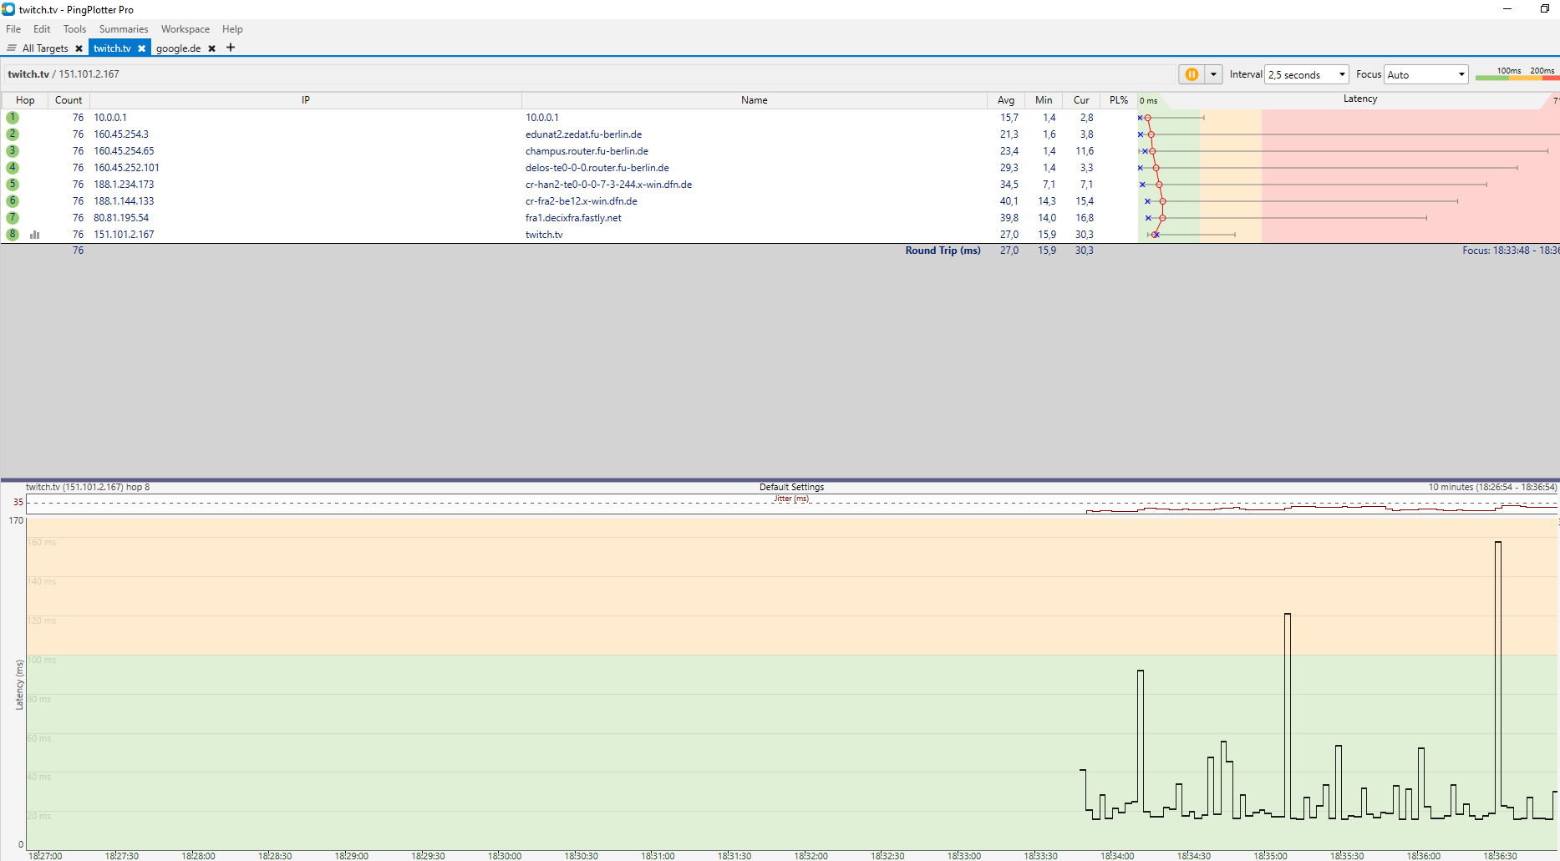Select champus.router.fu-berlin.de hop name
Viewport: 1560px width, 861px height.
click(587, 151)
